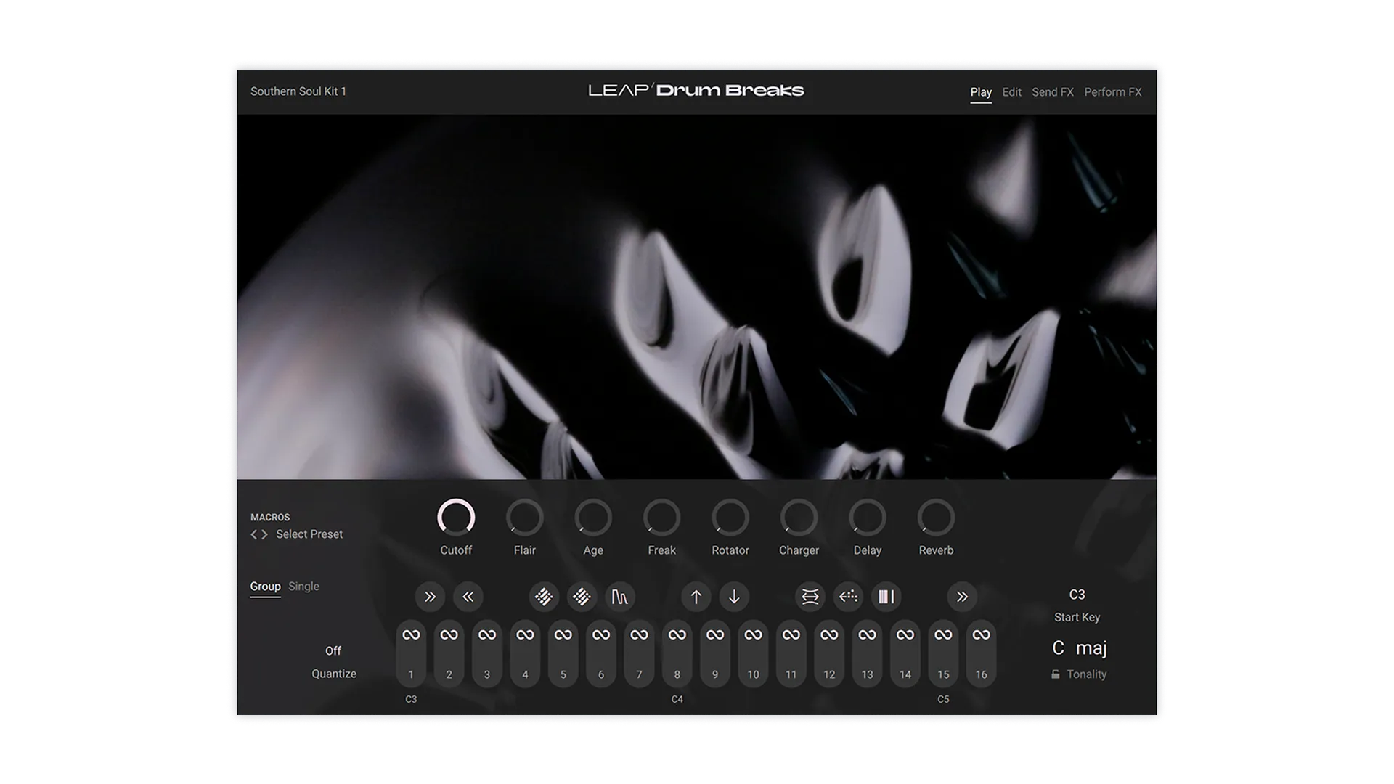Click the vertical bars slice icon
Viewport: 1394px width, 784px height.
pos(886,597)
